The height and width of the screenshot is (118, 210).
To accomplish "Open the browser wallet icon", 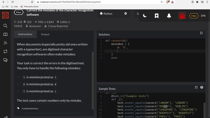I will click(x=202, y=2).
